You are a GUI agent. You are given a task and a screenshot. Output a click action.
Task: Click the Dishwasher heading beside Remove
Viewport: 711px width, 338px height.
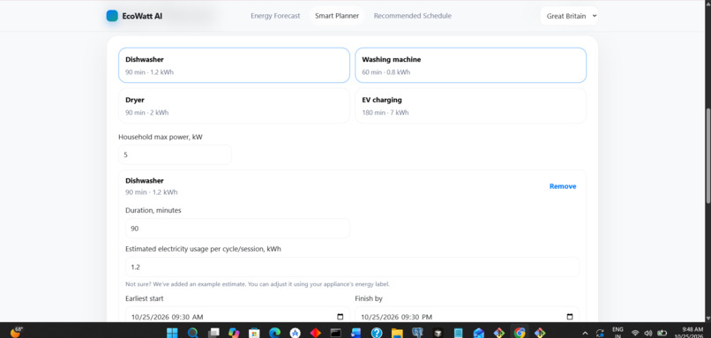145,181
